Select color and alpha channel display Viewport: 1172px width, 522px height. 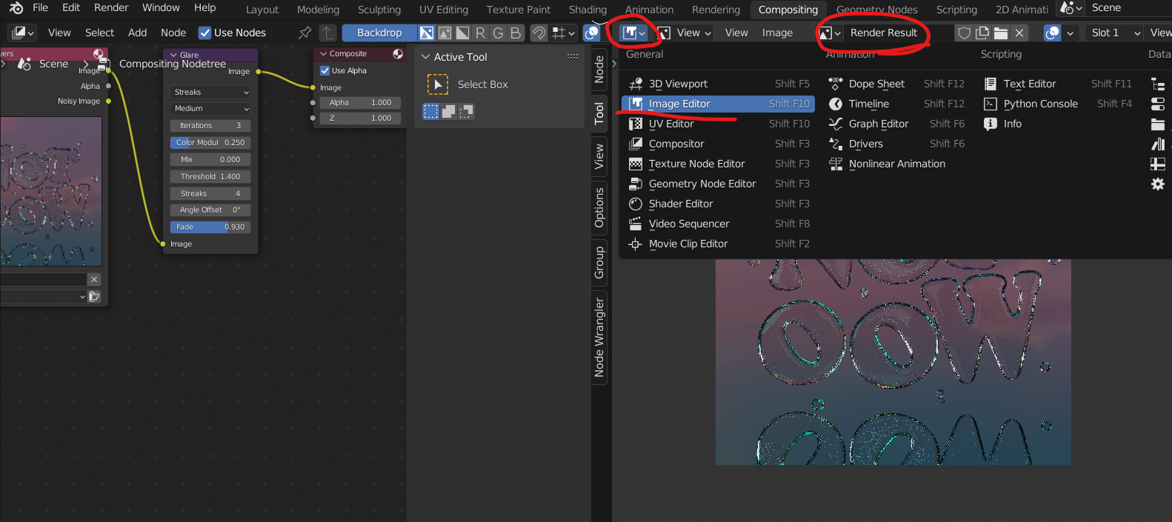[x=427, y=33]
